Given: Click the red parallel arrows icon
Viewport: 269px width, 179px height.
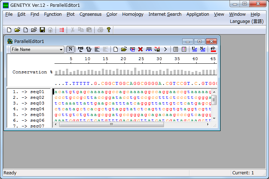Looking at the screenshot, I should click(x=62, y=30).
